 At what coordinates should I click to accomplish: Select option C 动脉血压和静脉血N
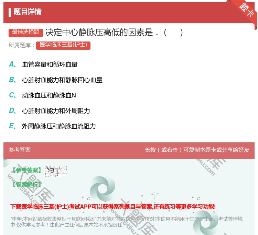point(49,95)
